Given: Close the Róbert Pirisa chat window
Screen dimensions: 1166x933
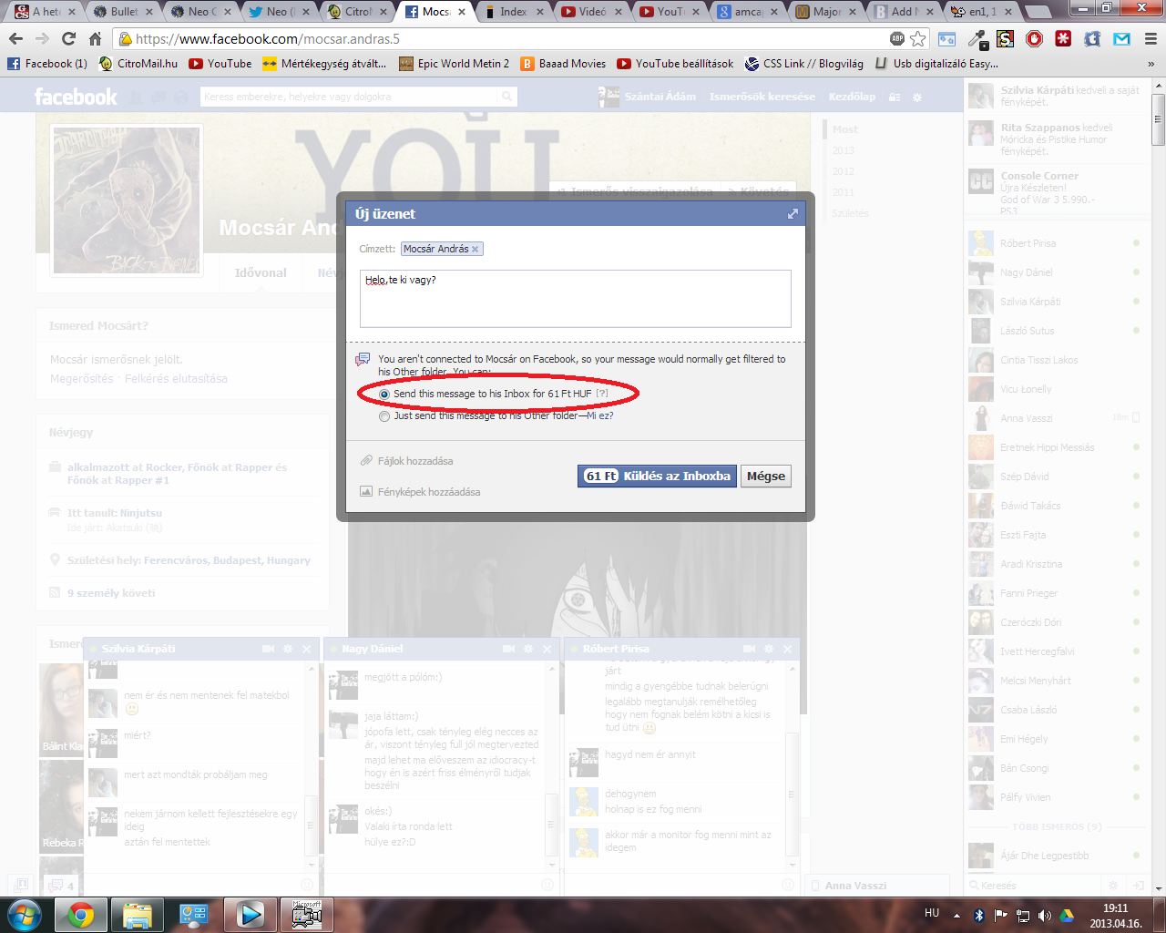Looking at the screenshot, I should (x=788, y=649).
